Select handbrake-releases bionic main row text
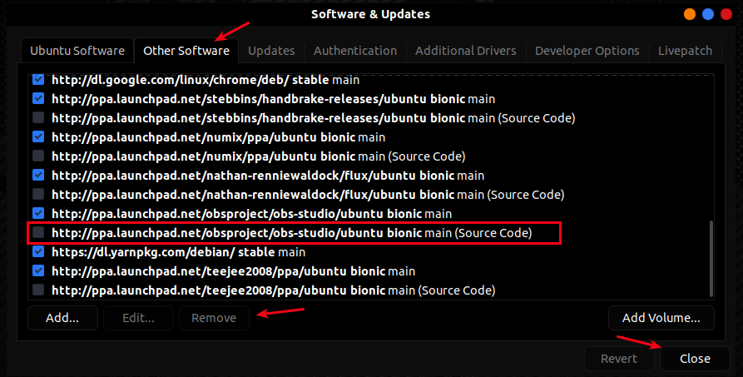This screenshot has height=377, width=743. click(274, 99)
